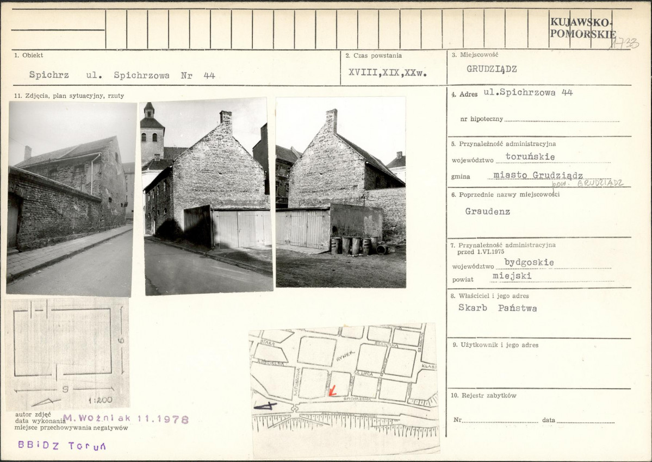
Task: Click the address 'ul.Spichrzowa 44'
Action: [528, 92]
